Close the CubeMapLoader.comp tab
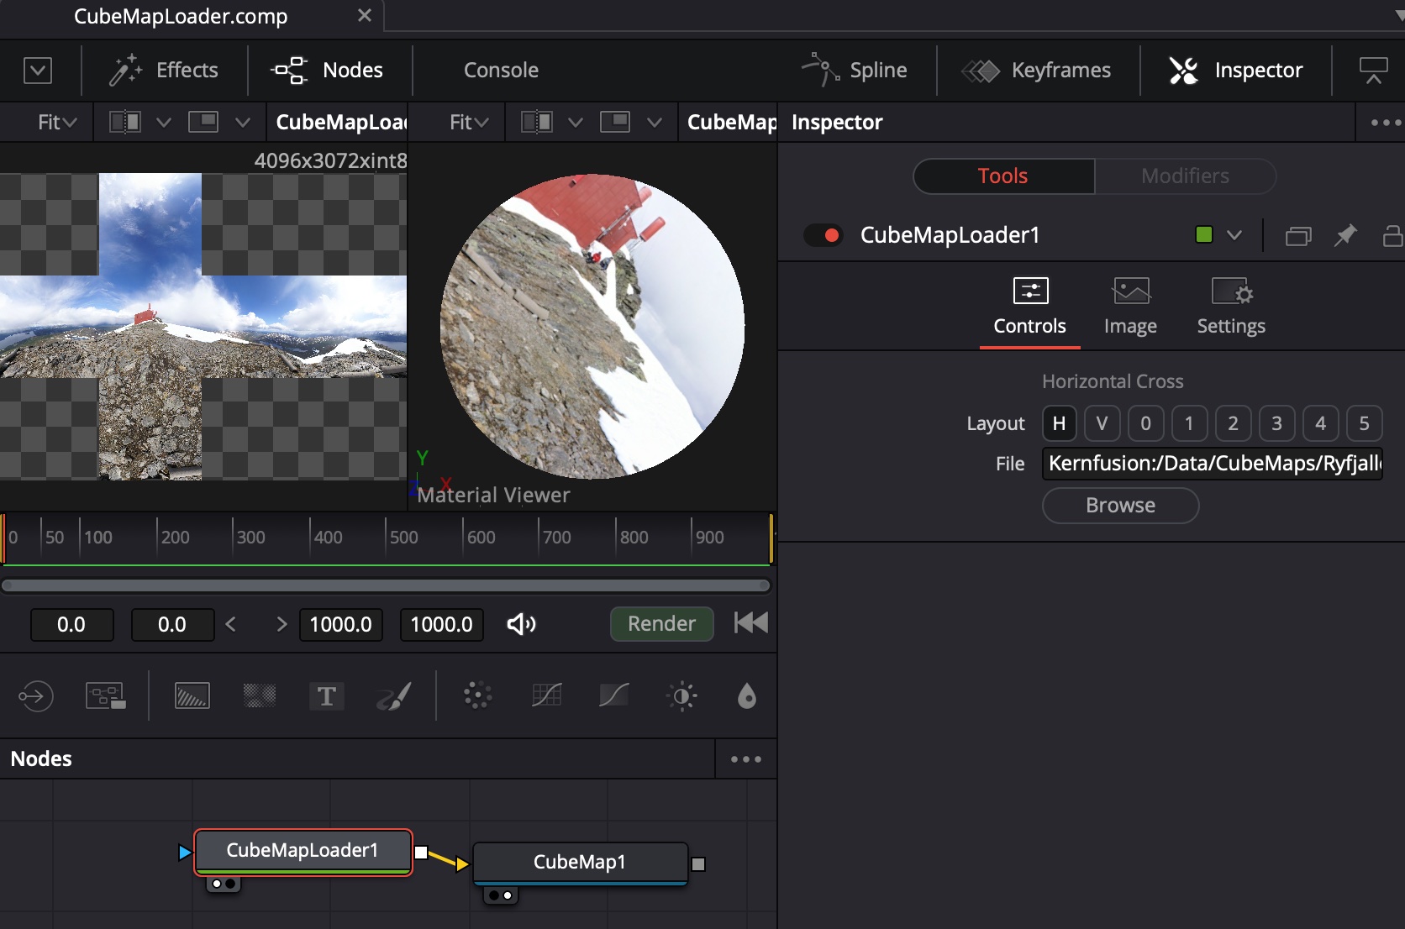Image resolution: width=1405 pixels, height=929 pixels. (x=364, y=16)
